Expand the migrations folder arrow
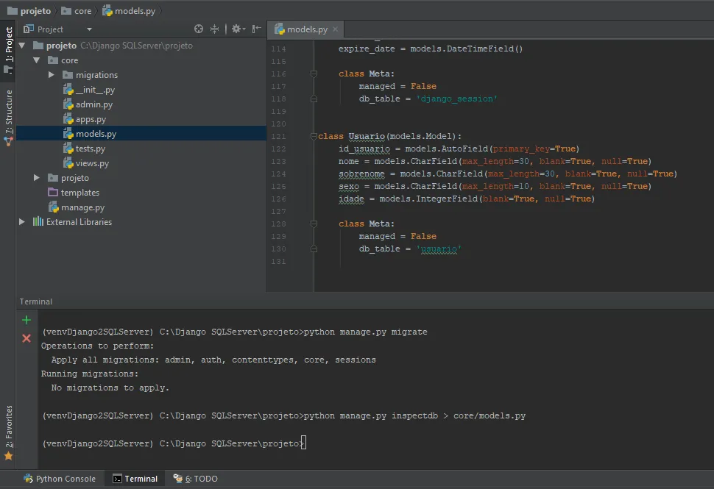This screenshot has height=489, width=714. point(51,74)
